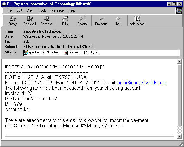Open the Edit menu
The height and width of the screenshot is (147, 184).
coord(19,10)
